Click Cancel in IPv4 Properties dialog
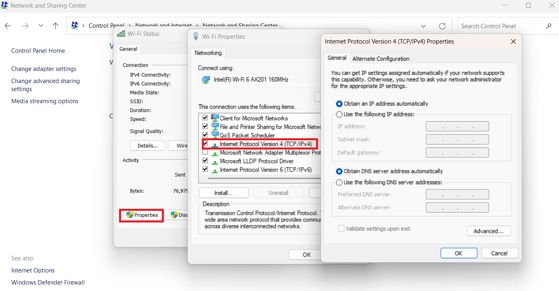 click(499, 253)
